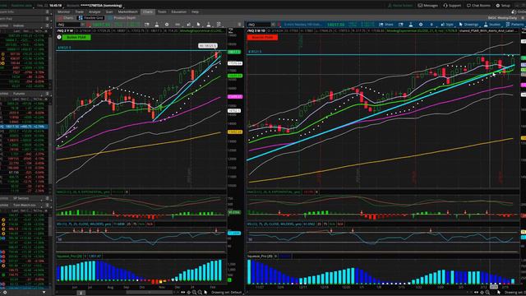Viewport: 526px width, 296px height.
Task: Open Patterns menu in right chart toolbar
Action: (514, 25)
